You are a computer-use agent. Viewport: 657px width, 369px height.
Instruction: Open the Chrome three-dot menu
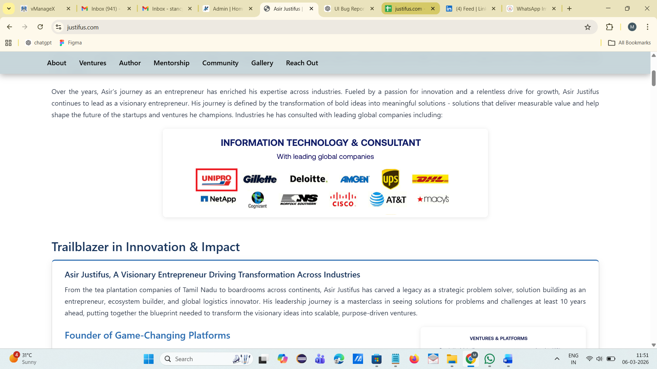[x=647, y=27]
